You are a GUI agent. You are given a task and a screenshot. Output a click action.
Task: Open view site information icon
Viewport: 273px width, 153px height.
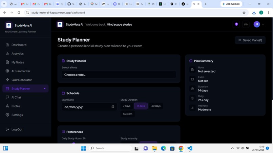point(27,12)
